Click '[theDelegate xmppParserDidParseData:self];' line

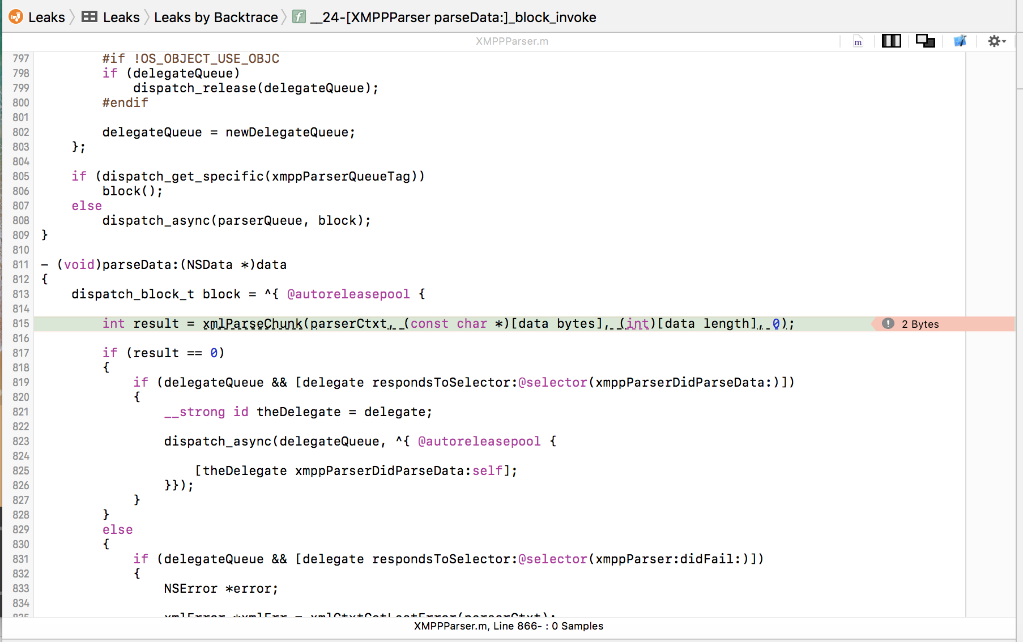[x=356, y=471]
